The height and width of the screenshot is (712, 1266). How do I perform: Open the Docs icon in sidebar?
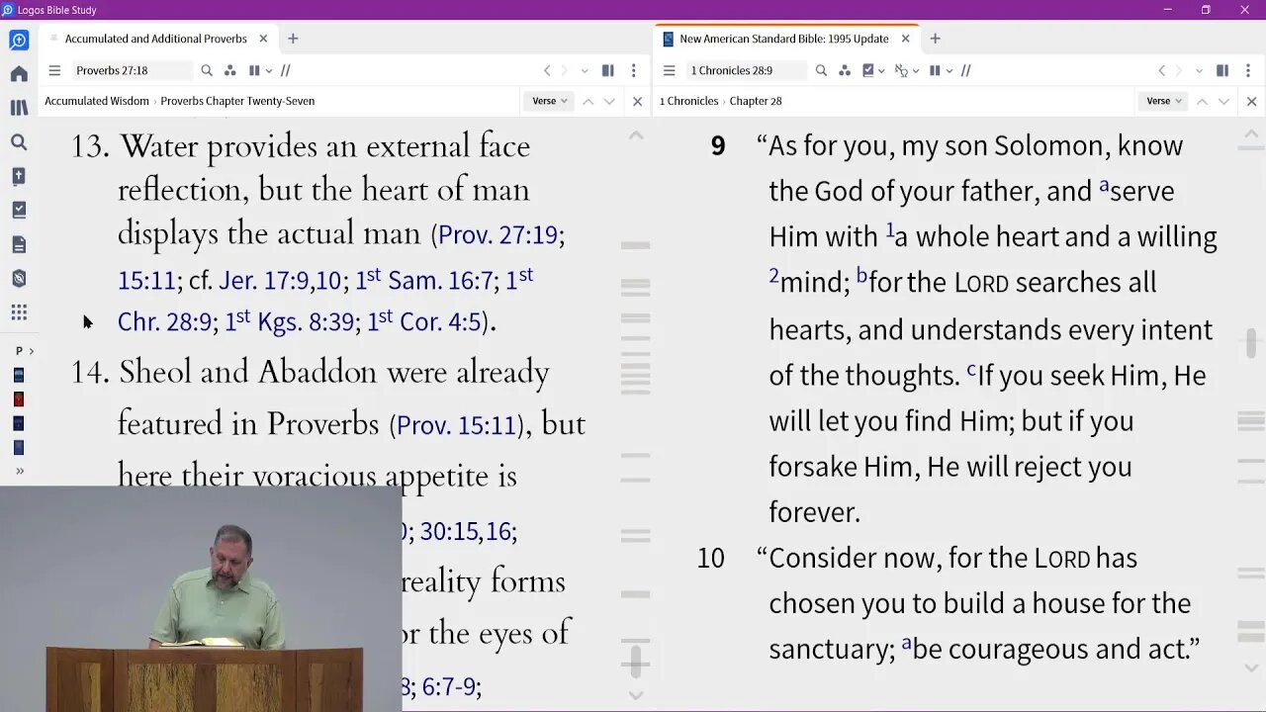click(19, 244)
